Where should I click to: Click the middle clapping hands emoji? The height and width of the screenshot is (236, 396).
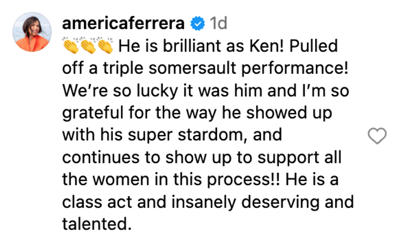(x=88, y=47)
